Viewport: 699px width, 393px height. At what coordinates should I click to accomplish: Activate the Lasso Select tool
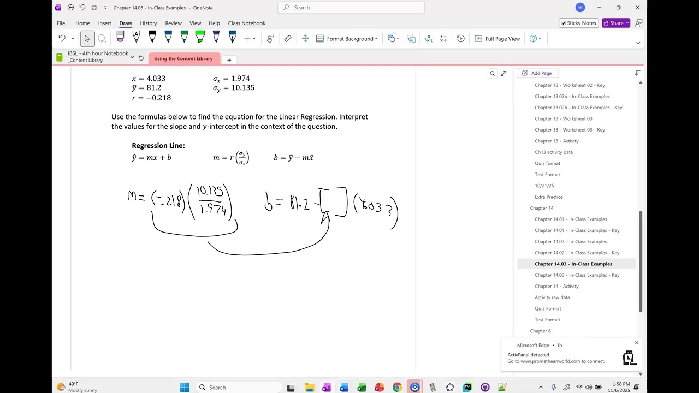coord(102,39)
